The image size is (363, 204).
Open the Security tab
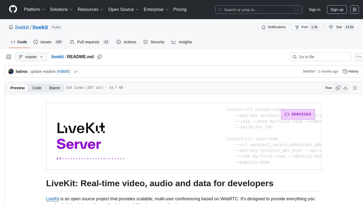[154, 42]
